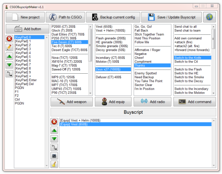The width and height of the screenshot is (222, 174).
Task: Move buyscript entry down with green arrow
Action: point(54,139)
